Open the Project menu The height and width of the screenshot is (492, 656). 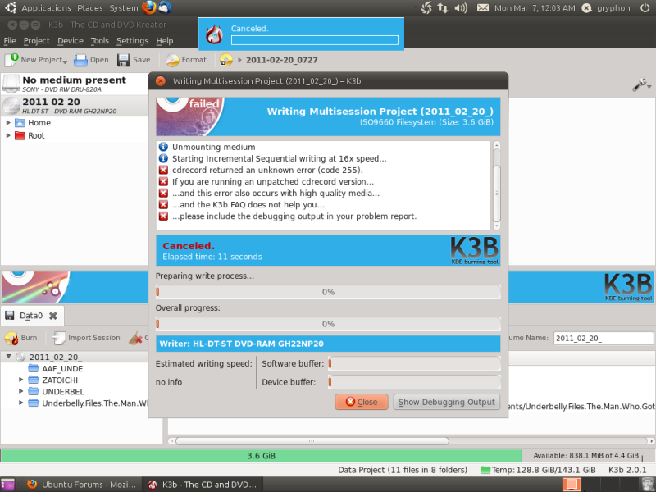[36, 41]
